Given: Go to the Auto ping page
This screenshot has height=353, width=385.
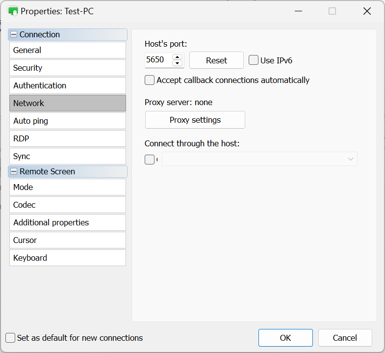Looking at the screenshot, I should click(68, 121).
